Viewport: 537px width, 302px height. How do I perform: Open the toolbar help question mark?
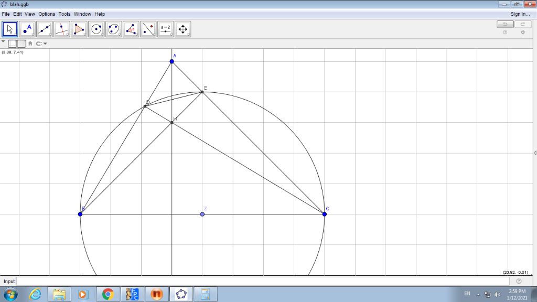coord(505,32)
